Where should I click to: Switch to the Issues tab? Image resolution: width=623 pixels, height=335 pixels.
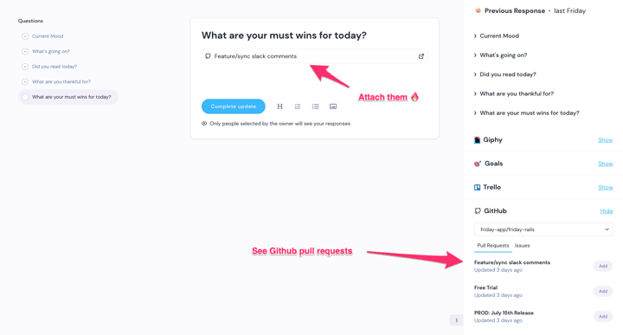click(522, 246)
